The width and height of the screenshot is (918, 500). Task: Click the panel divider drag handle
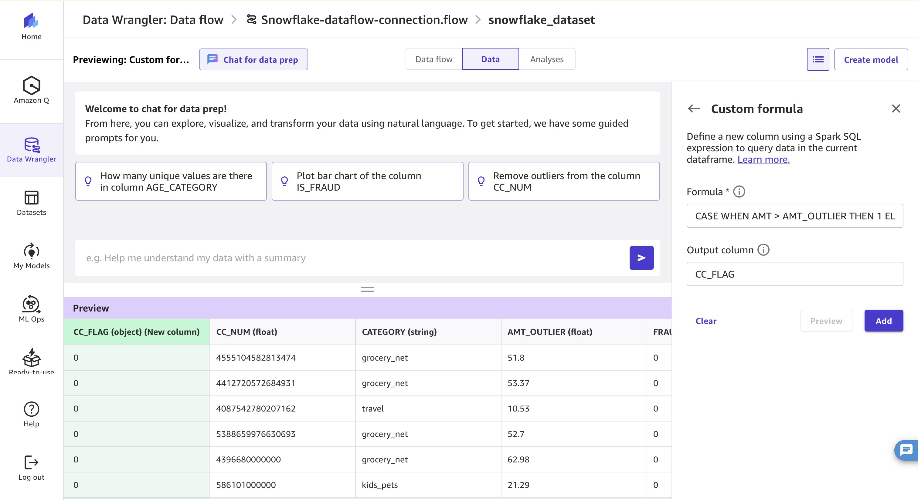click(x=367, y=289)
